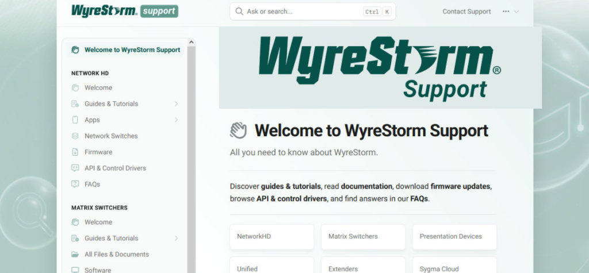Open the Contact Support link

tap(466, 11)
